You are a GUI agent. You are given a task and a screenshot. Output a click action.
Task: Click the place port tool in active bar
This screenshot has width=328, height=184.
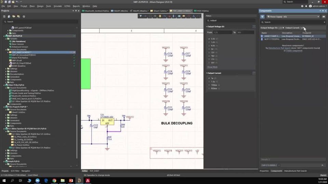pyautogui.click(x=184, y=16)
